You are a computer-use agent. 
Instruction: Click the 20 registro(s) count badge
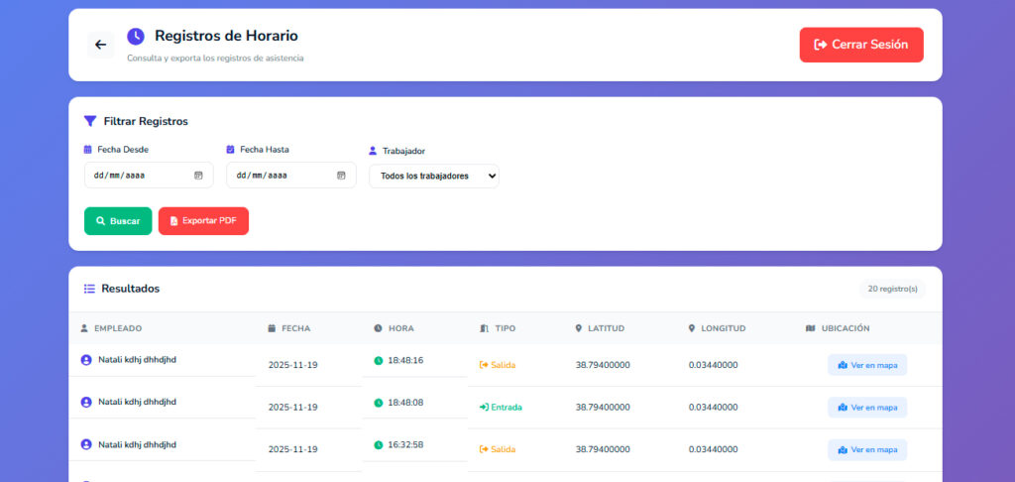pyautogui.click(x=892, y=290)
